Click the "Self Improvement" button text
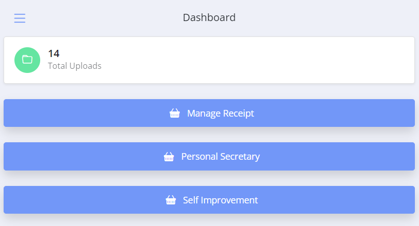This screenshot has height=226, width=419. (x=220, y=200)
